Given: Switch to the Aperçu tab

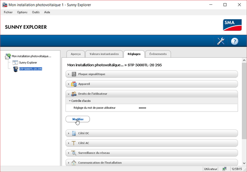Looking at the screenshot, I should (x=75, y=54).
